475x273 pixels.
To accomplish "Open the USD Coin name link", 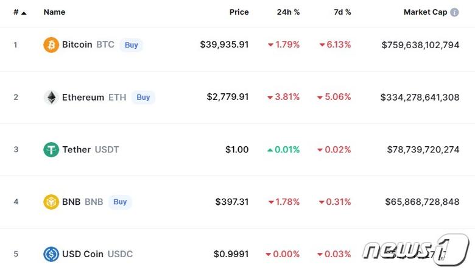I will (83, 254).
